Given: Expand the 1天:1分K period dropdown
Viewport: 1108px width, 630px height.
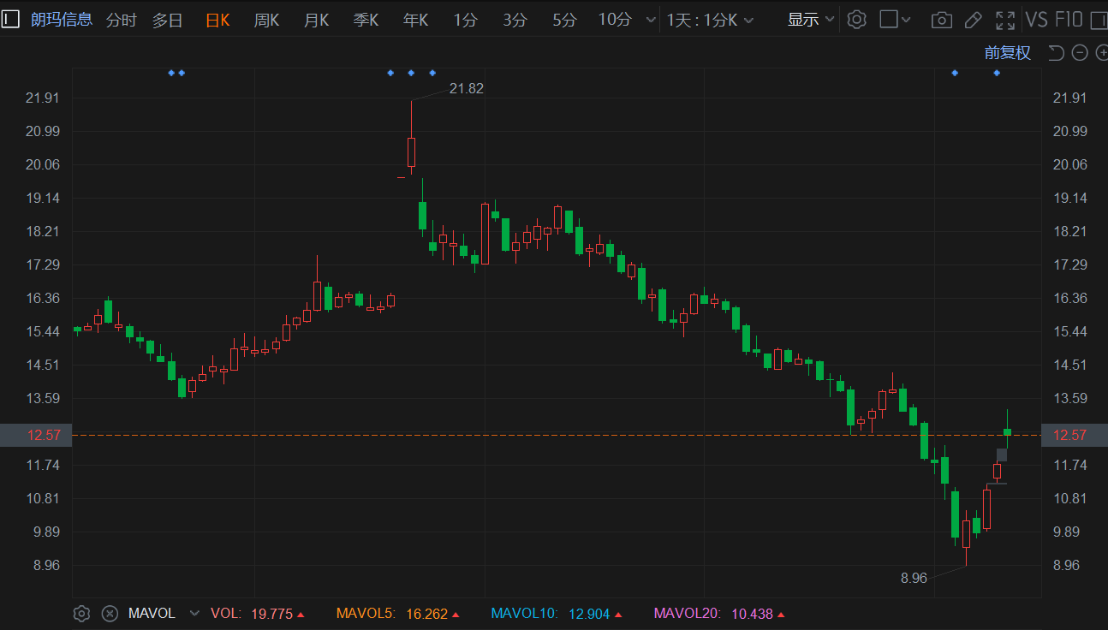Looking at the screenshot, I should 710,20.
